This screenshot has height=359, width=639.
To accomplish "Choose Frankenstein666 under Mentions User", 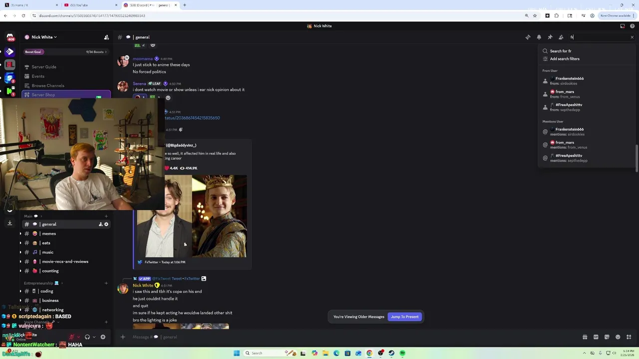I will [587, 132].
